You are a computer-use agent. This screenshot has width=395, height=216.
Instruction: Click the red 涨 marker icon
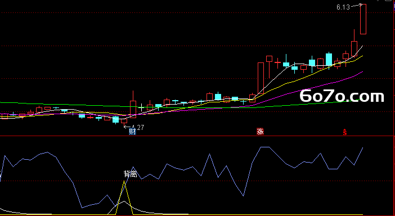260,131
